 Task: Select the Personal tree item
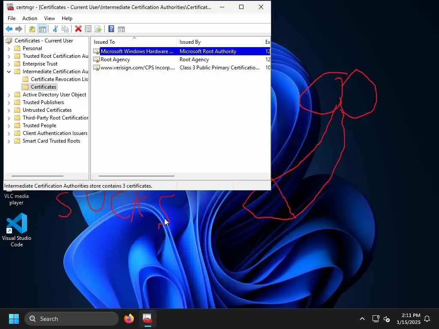[x=32, y=48]
